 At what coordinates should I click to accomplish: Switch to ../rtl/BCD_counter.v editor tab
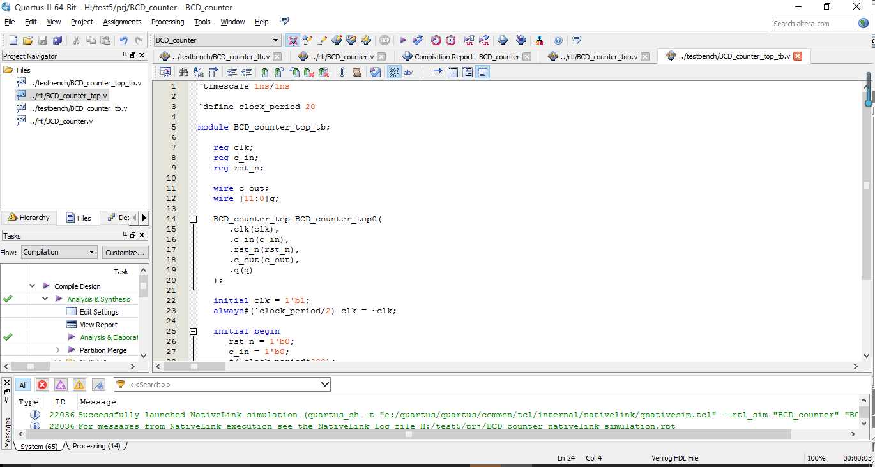[x=342, y=57]
